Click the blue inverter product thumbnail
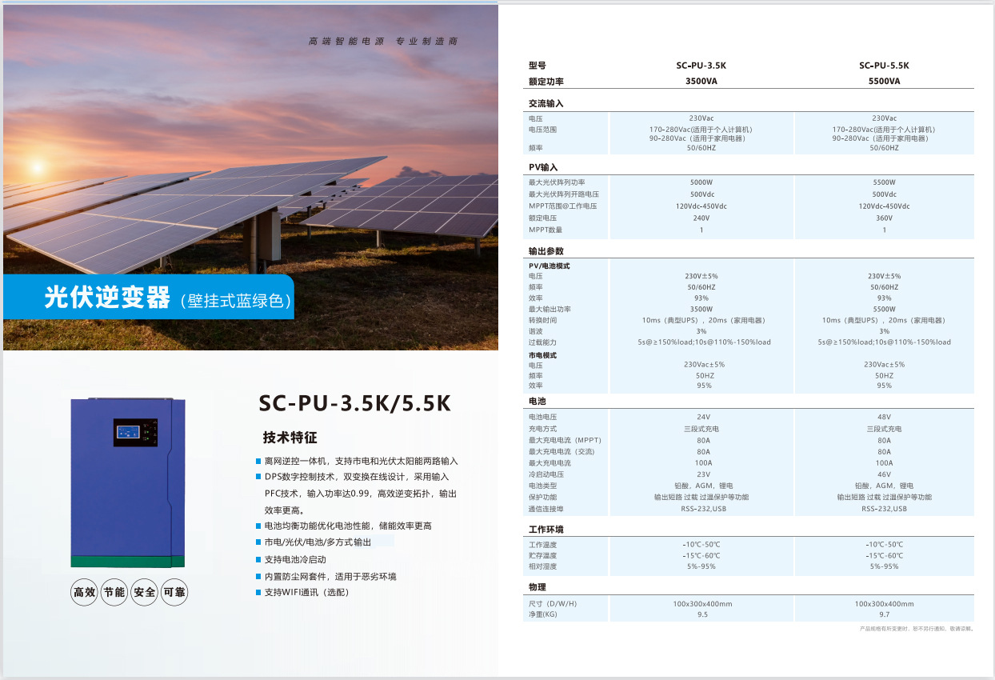 [x=128, y=479]
